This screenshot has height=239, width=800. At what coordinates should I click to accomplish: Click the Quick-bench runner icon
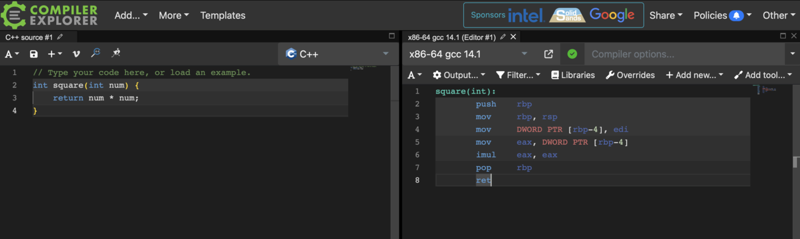point(116,54)
